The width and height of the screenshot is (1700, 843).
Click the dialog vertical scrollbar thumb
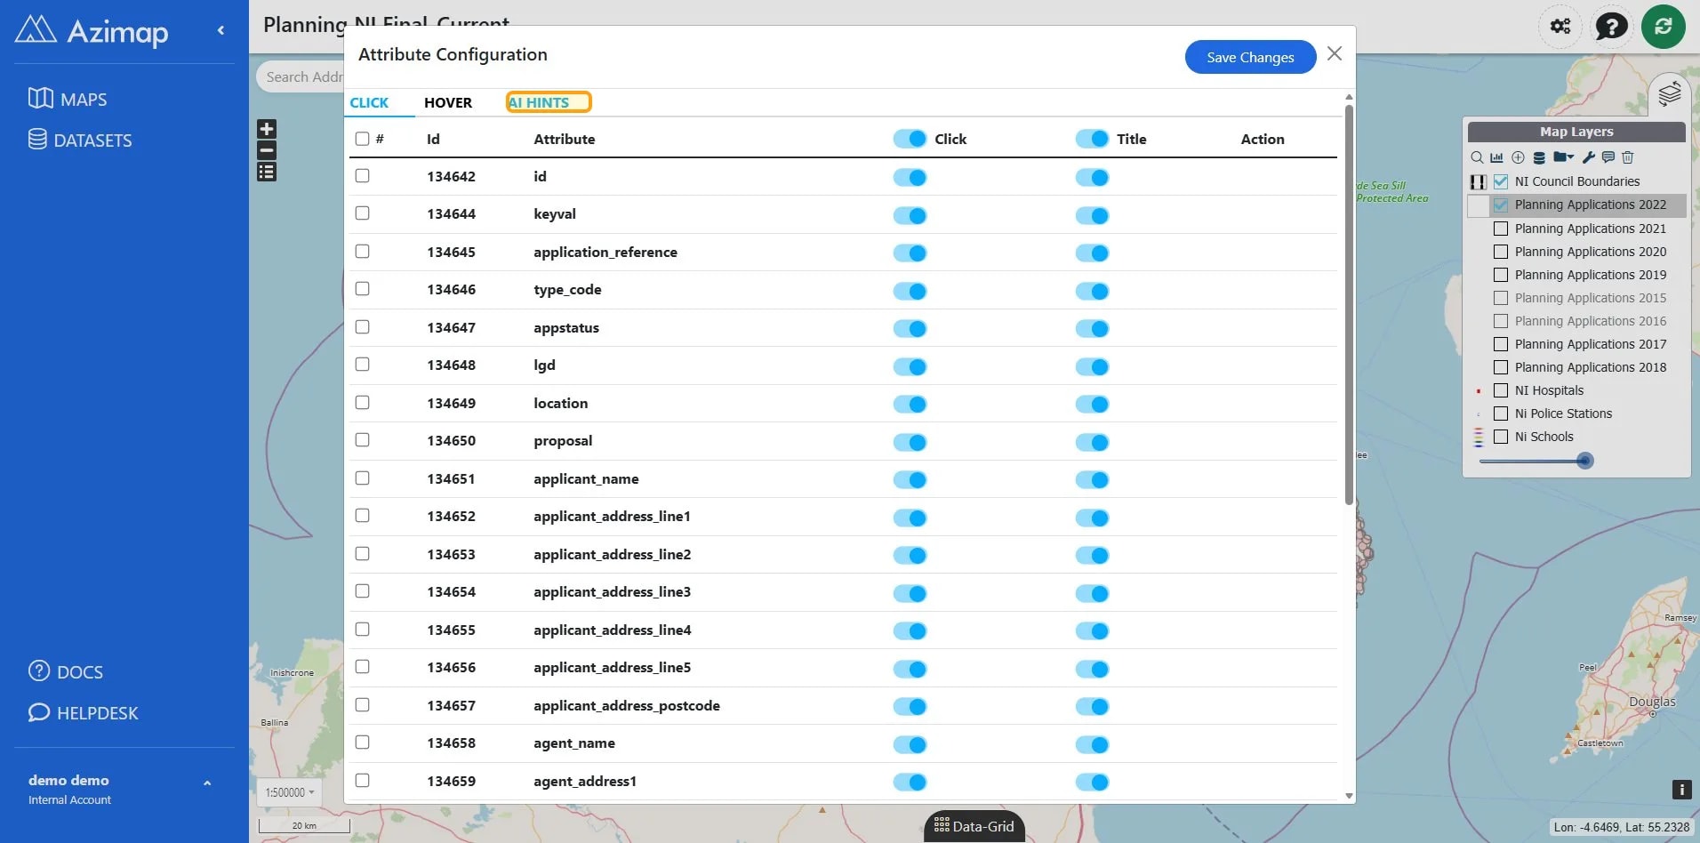click(x=1349, y=305)
